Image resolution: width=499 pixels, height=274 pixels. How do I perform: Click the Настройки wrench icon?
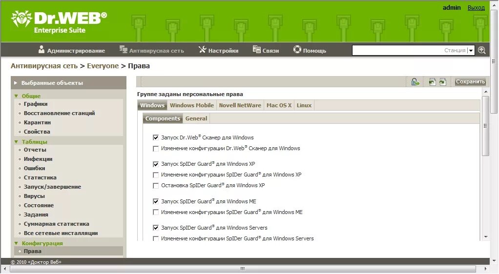coord(203,49)
